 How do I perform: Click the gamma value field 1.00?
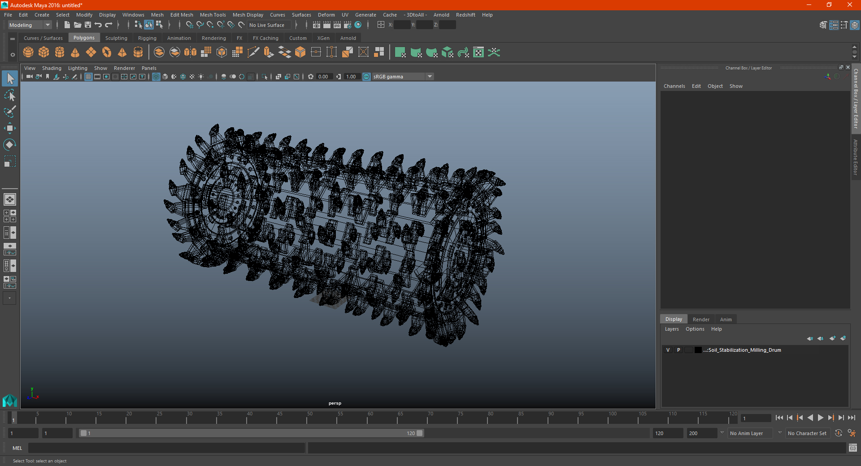pyautogui.click(x=352, y=77)
